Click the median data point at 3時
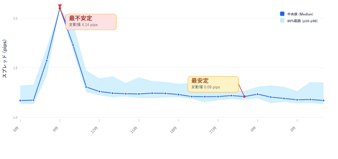This screenshot has width=338, height=159. 297,100
